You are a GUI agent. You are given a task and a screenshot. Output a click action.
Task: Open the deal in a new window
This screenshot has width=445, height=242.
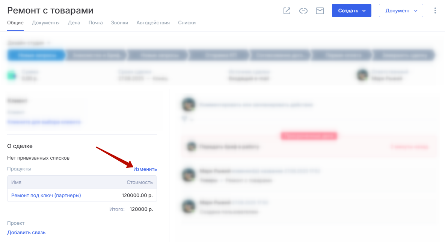coord(287,11)
